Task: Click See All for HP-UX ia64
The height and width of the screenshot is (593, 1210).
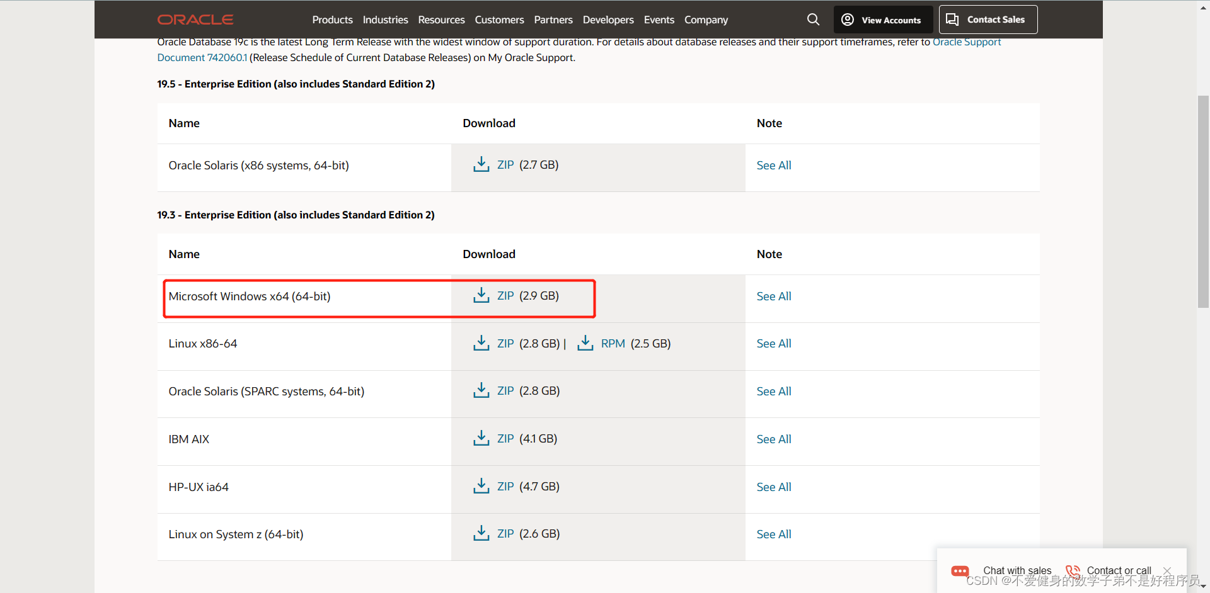Action: tap(774, 487)
